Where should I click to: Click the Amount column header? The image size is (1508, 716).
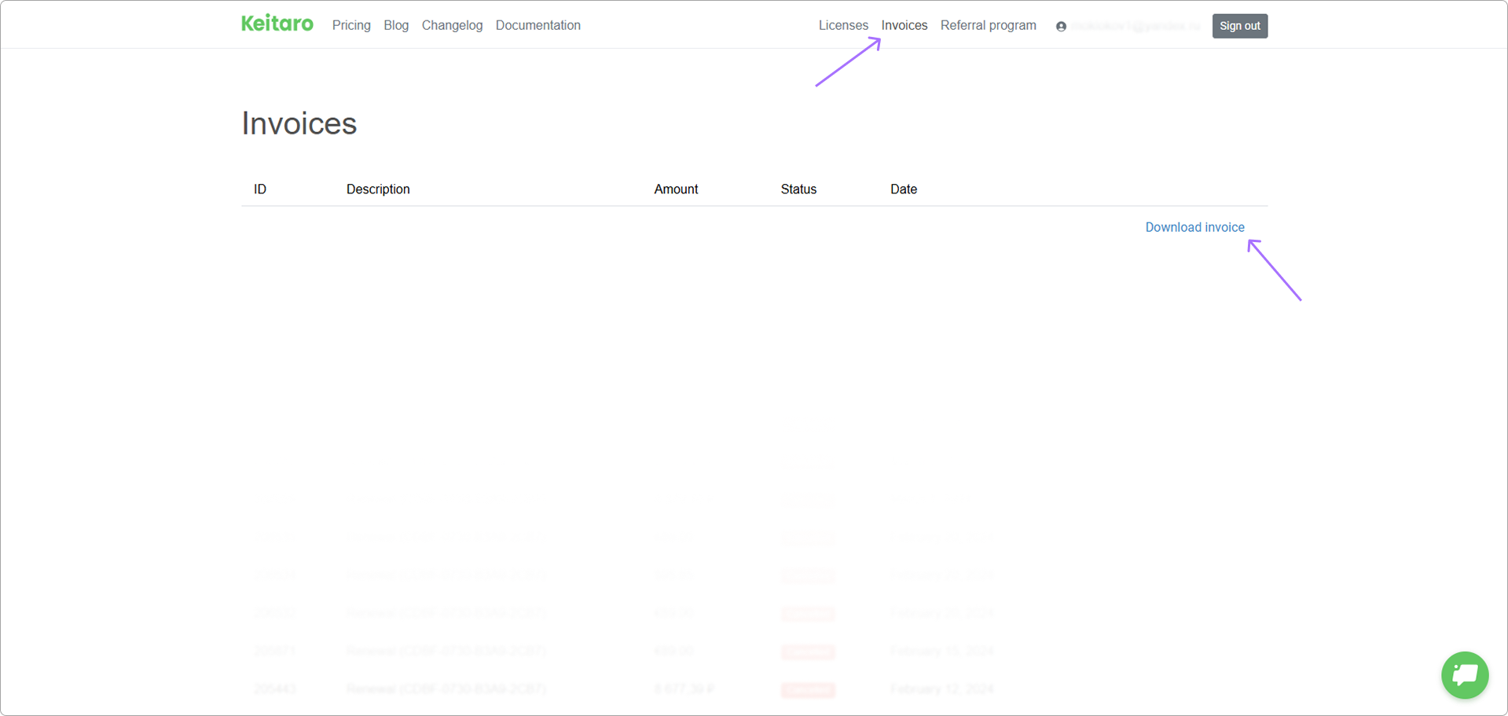point(676,189)
